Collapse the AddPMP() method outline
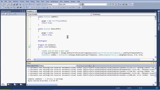160x90 pixels. [30, 17]
